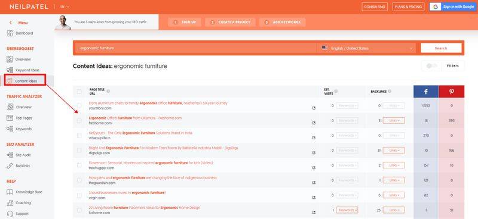The height and width of the screenshot is (219, 478).
Task: Toggle the select-all checkbox in table header
Action: [79, 92]
